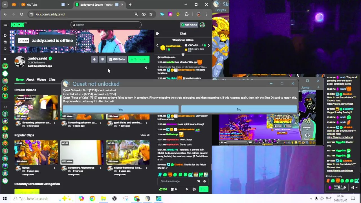Click the notification bell for zaddyzavid
The height and width of the screenshot is (203, 361).
pyautogui.click(x=94, y=59)
